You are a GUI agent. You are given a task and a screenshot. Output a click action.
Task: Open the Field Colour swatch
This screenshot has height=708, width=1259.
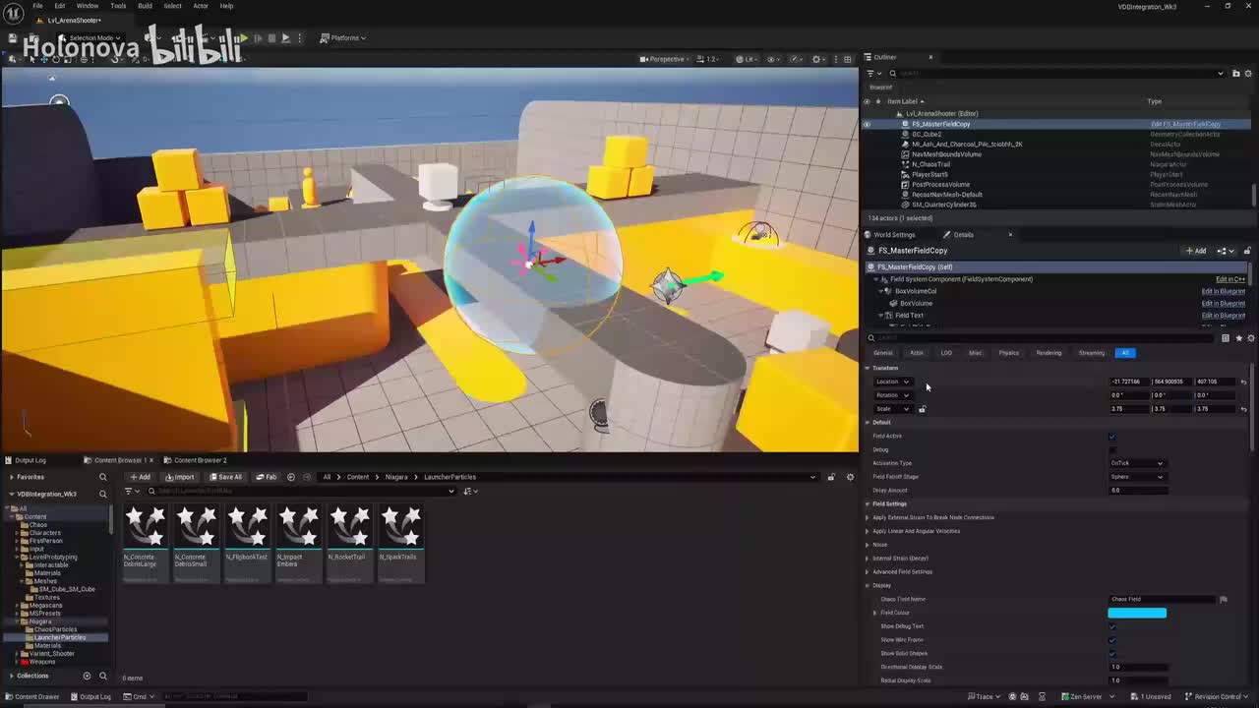click(x=1137, y=613)
